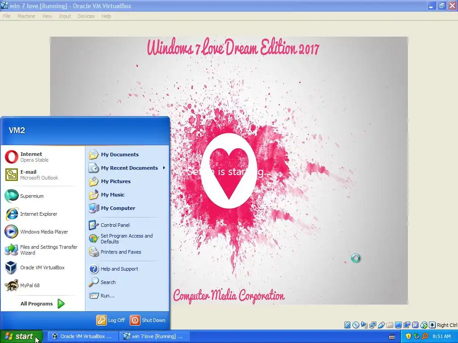Click network adapter indicator in VirtualBox status bar
This screenshot has width=458, height=343.
[373, 325]
